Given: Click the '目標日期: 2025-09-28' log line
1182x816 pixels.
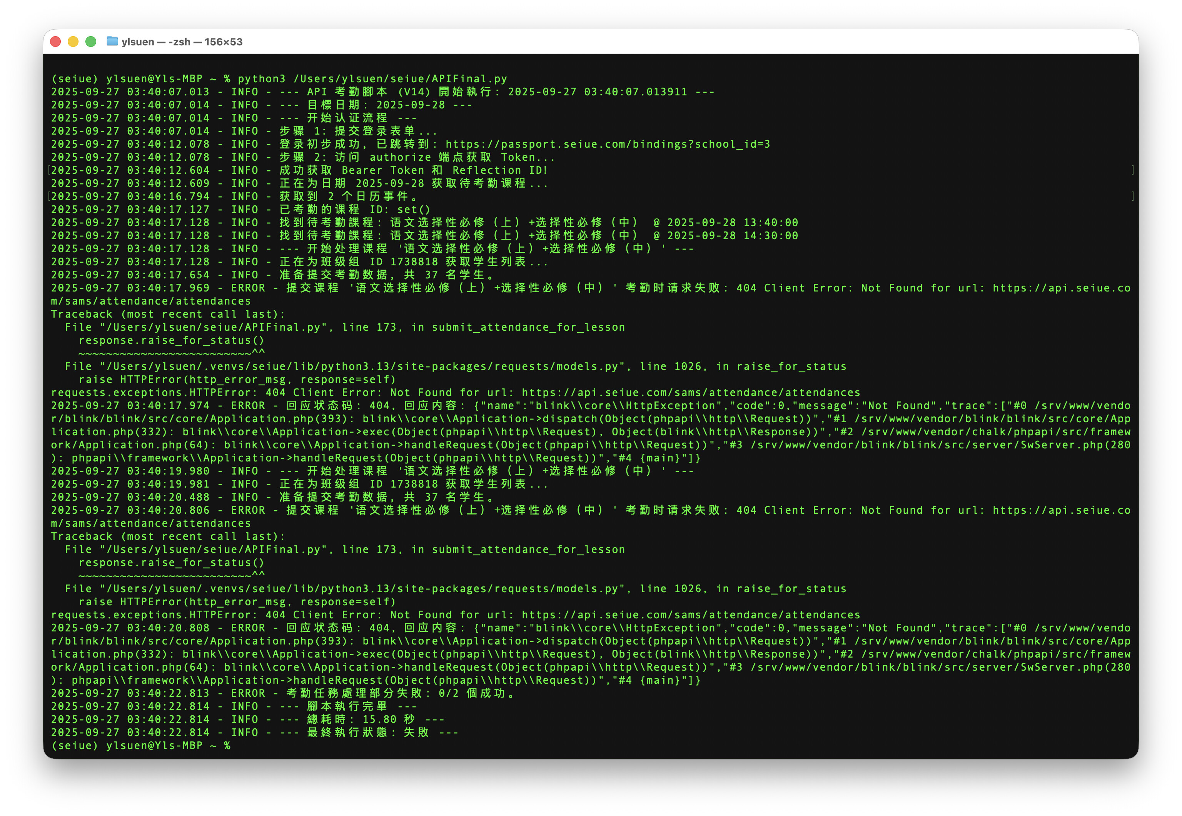Looking at the screenshot, I should coord(376,105).
